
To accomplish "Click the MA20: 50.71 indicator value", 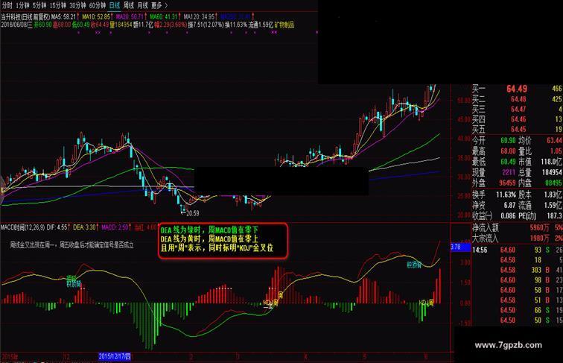I will [x=130, y=16].
